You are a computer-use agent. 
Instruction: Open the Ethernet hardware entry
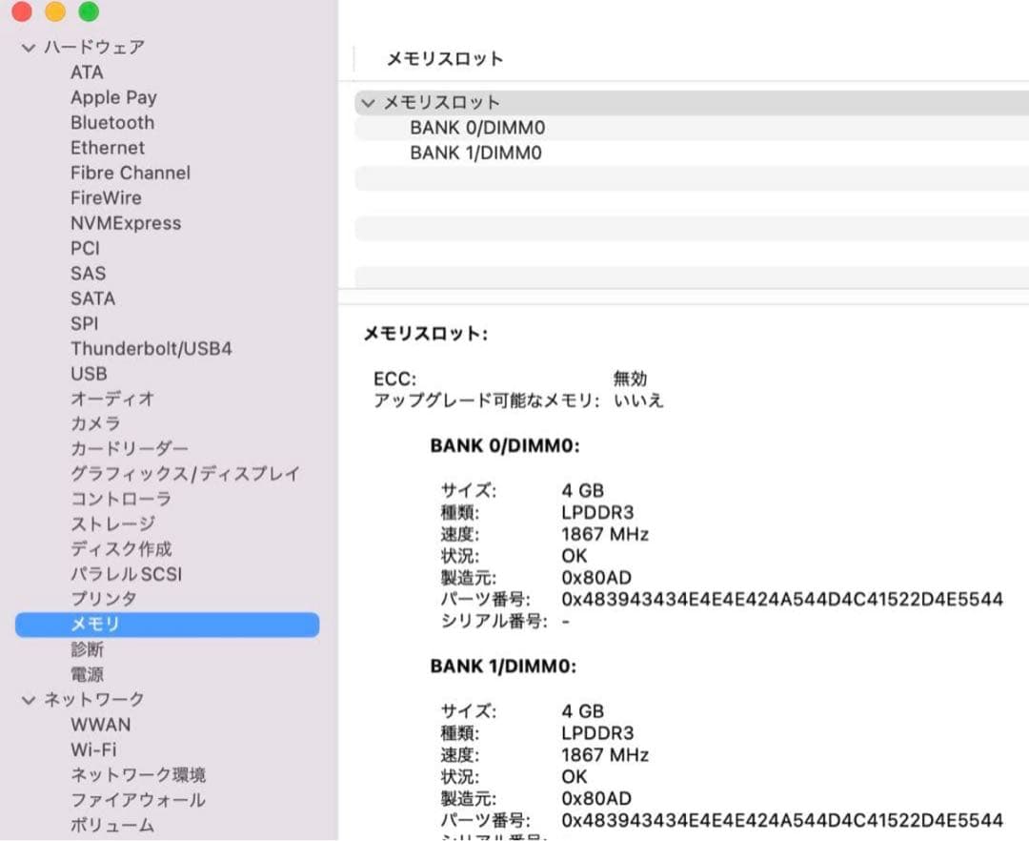click(x=108, y=148)
